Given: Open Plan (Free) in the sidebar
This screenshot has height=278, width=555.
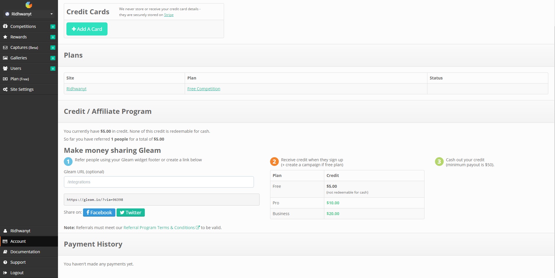Looking at the screenshot, I should [x=29, y=79].
